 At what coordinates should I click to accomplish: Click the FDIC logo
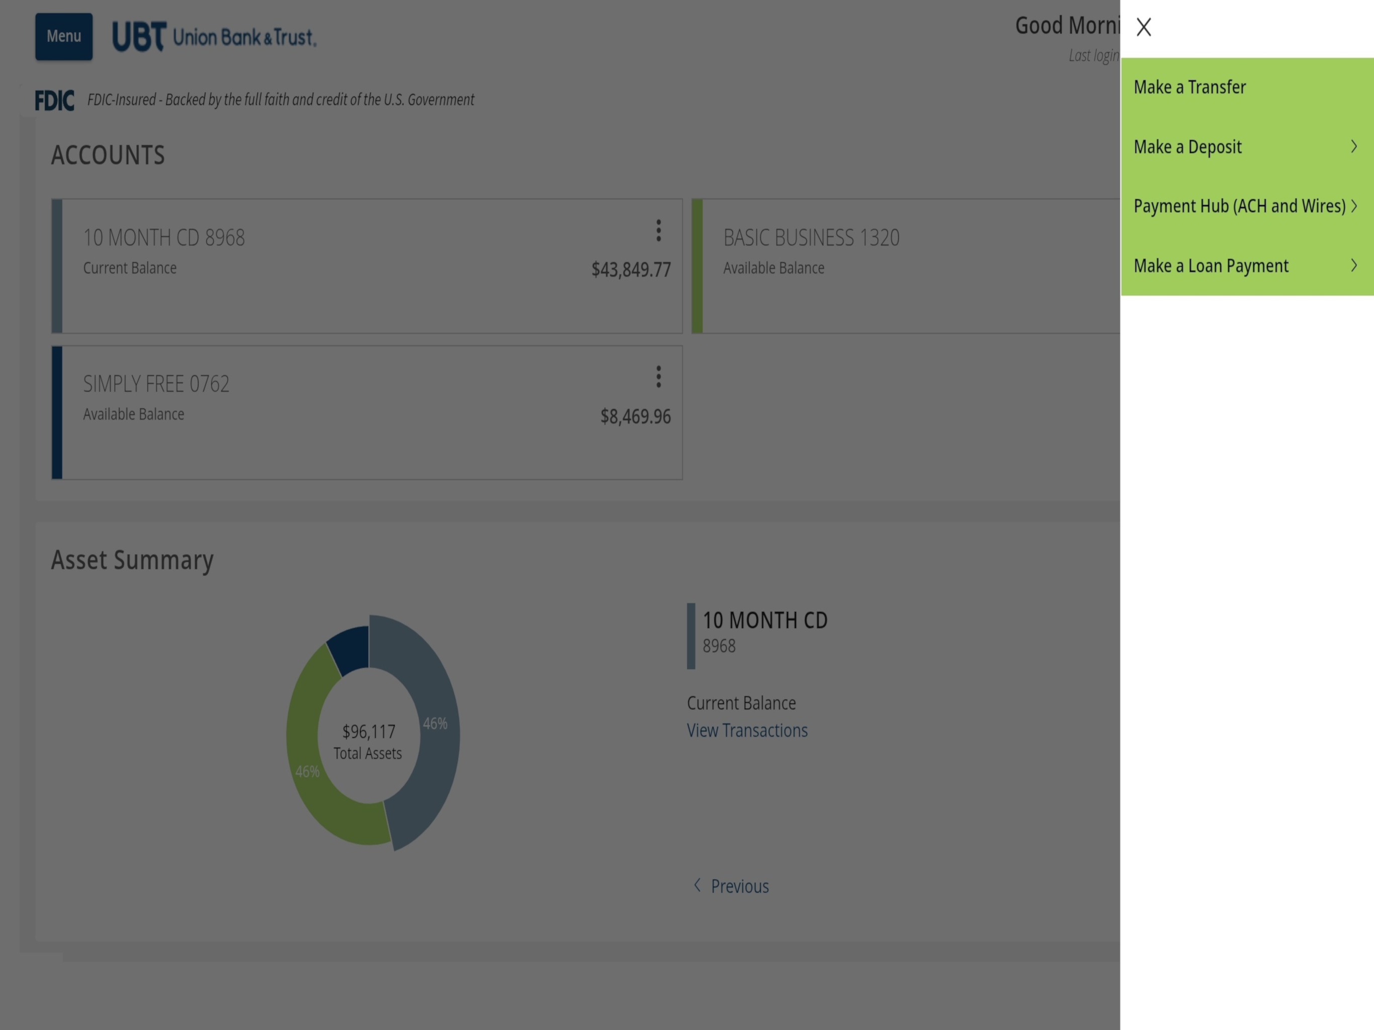click(54, 101)
